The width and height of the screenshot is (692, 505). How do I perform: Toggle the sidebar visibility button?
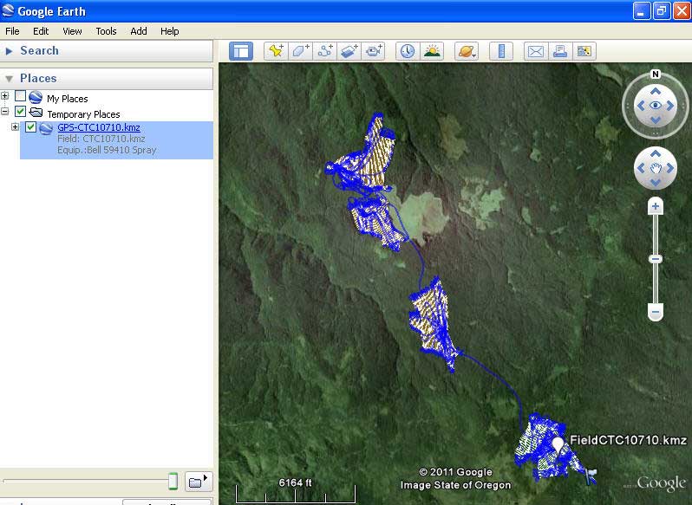pyautogui.click(x=240, y=51)
